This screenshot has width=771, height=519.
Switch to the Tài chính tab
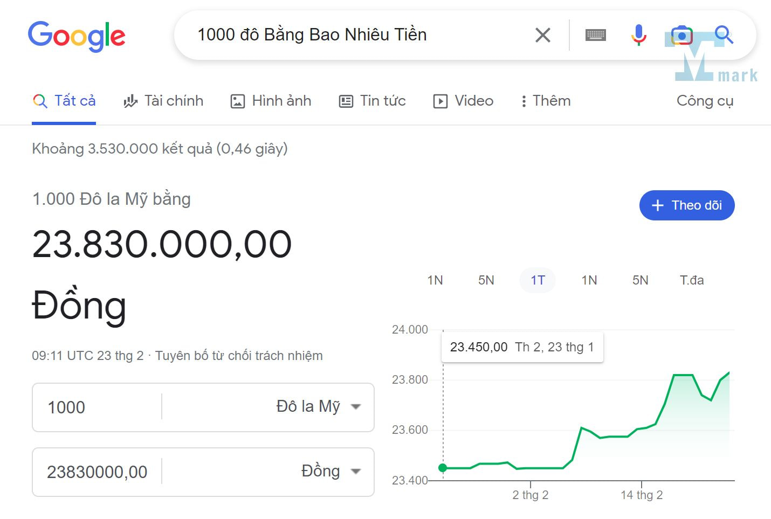coord(163,101)
